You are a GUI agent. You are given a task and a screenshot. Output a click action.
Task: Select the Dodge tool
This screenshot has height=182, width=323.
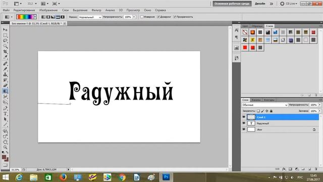click(5, 102)
